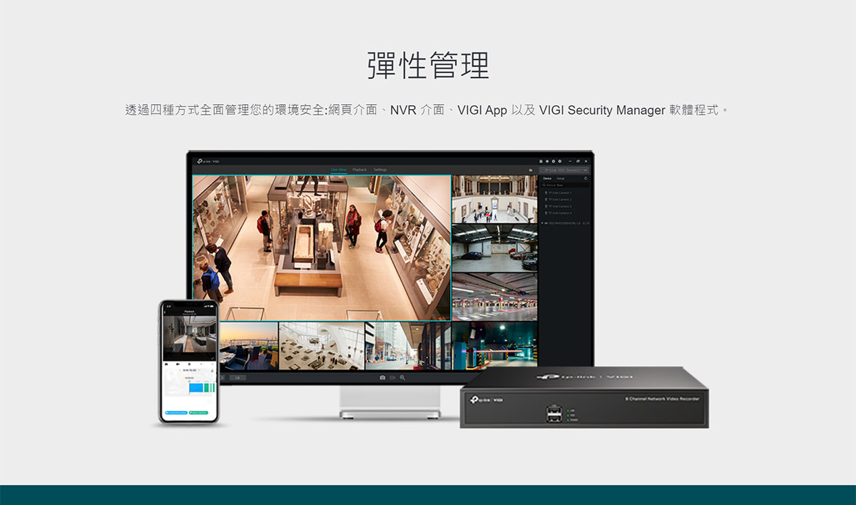This screenshot has width=856, height=505.
Task: Select the sunset terrace camera feed
Action: click(x=249, y=346)
